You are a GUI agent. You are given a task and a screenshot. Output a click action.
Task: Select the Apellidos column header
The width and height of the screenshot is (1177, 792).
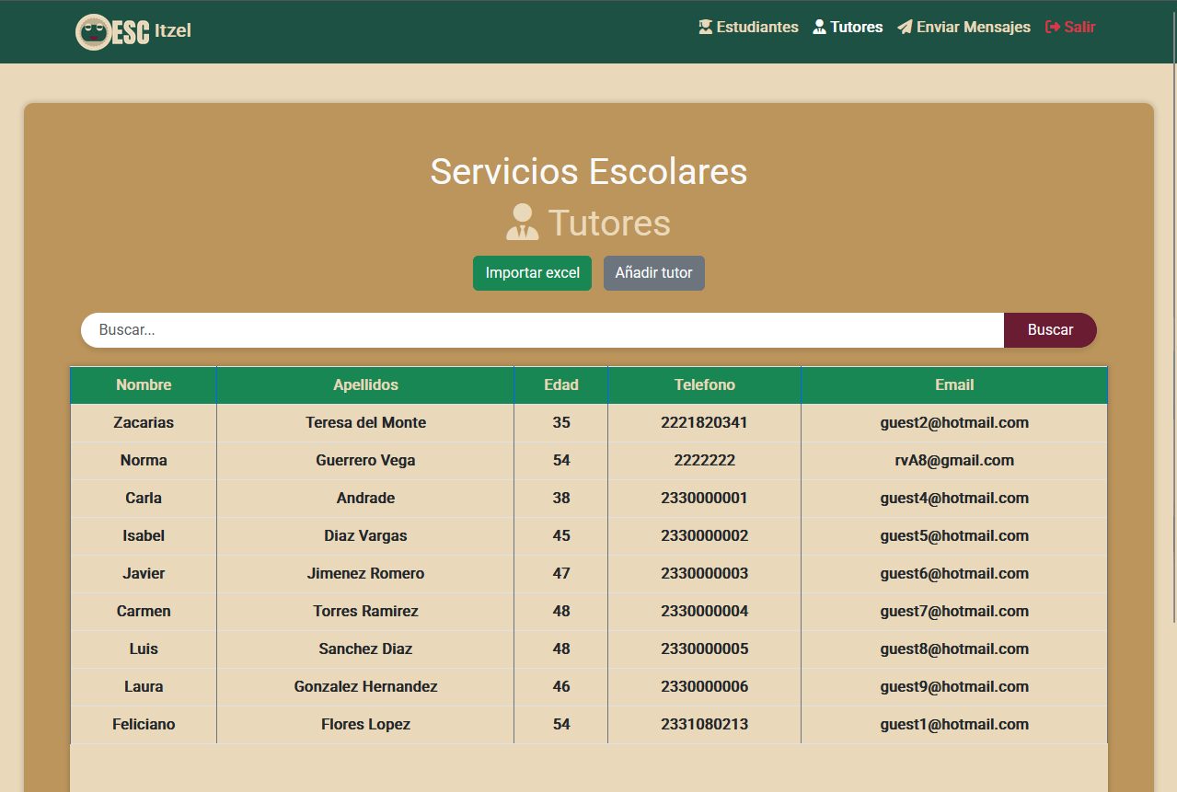tap(365, 385)
